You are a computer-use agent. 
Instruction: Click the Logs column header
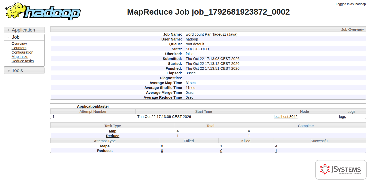pos(351,111)
